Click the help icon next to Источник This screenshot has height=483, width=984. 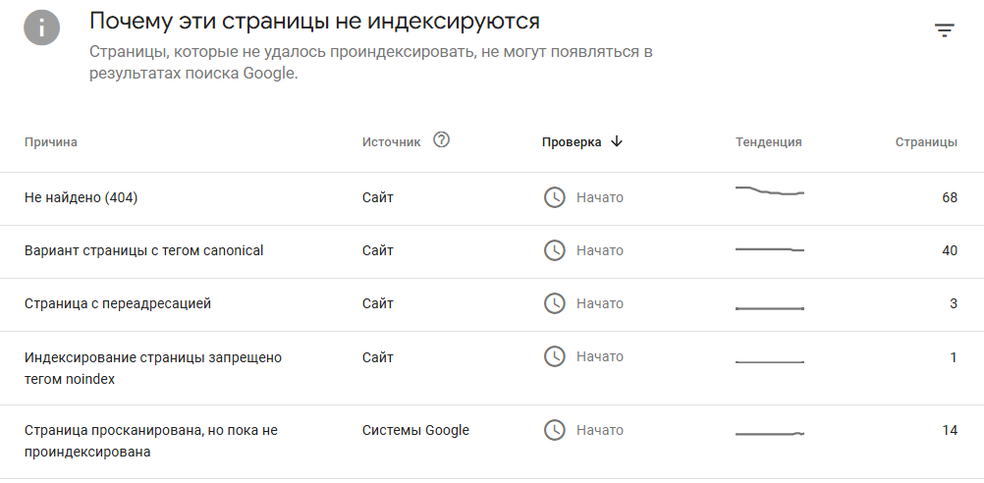[x=442, y=140]
